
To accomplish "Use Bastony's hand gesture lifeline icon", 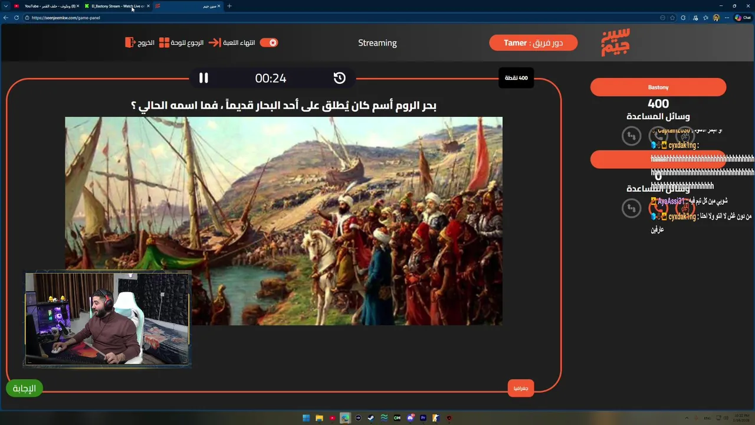I will (x=685, y=136).
